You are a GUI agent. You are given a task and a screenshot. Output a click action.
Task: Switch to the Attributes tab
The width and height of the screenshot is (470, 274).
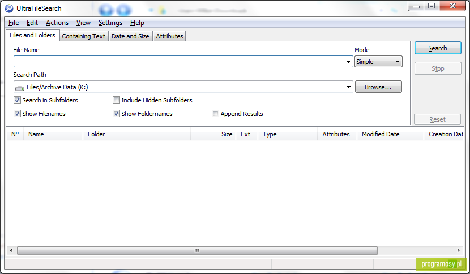169,36
